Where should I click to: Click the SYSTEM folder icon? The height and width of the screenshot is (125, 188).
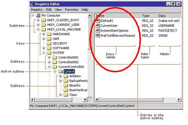pyautogui.click(x=49, y=53)
